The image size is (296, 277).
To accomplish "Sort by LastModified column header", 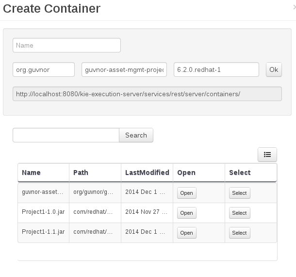I will [147, 173].
